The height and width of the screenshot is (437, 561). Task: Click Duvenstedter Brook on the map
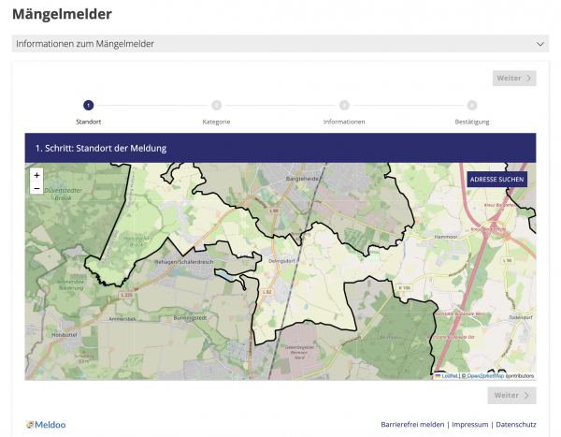coord(64,194)
